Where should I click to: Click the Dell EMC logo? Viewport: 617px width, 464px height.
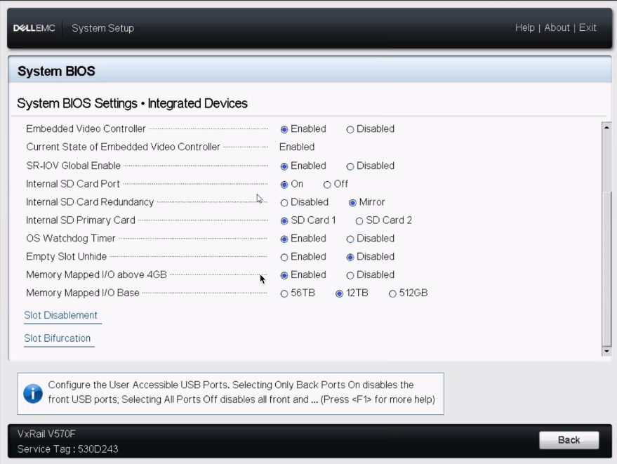[x=34, y=28]
